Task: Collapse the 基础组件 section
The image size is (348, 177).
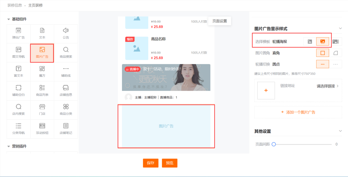Action: pos(9,19)
